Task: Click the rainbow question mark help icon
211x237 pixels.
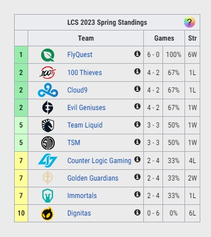Action: tap(190, 23)
